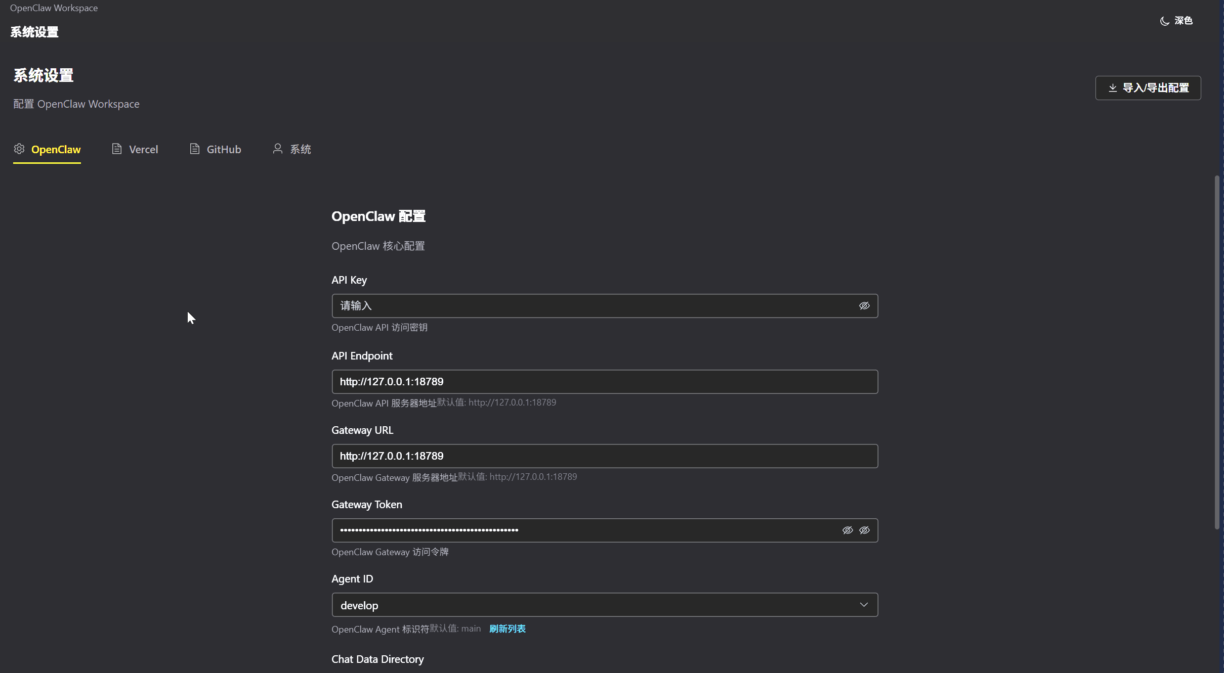Screen dimensions: 1224x673
Task: Click the gear icon on OpenClaw tab
Action: 19,149
